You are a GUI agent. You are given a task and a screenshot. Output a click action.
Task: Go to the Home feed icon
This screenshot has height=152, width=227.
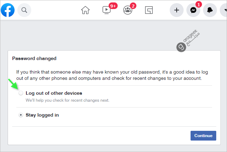coord(85,10)
